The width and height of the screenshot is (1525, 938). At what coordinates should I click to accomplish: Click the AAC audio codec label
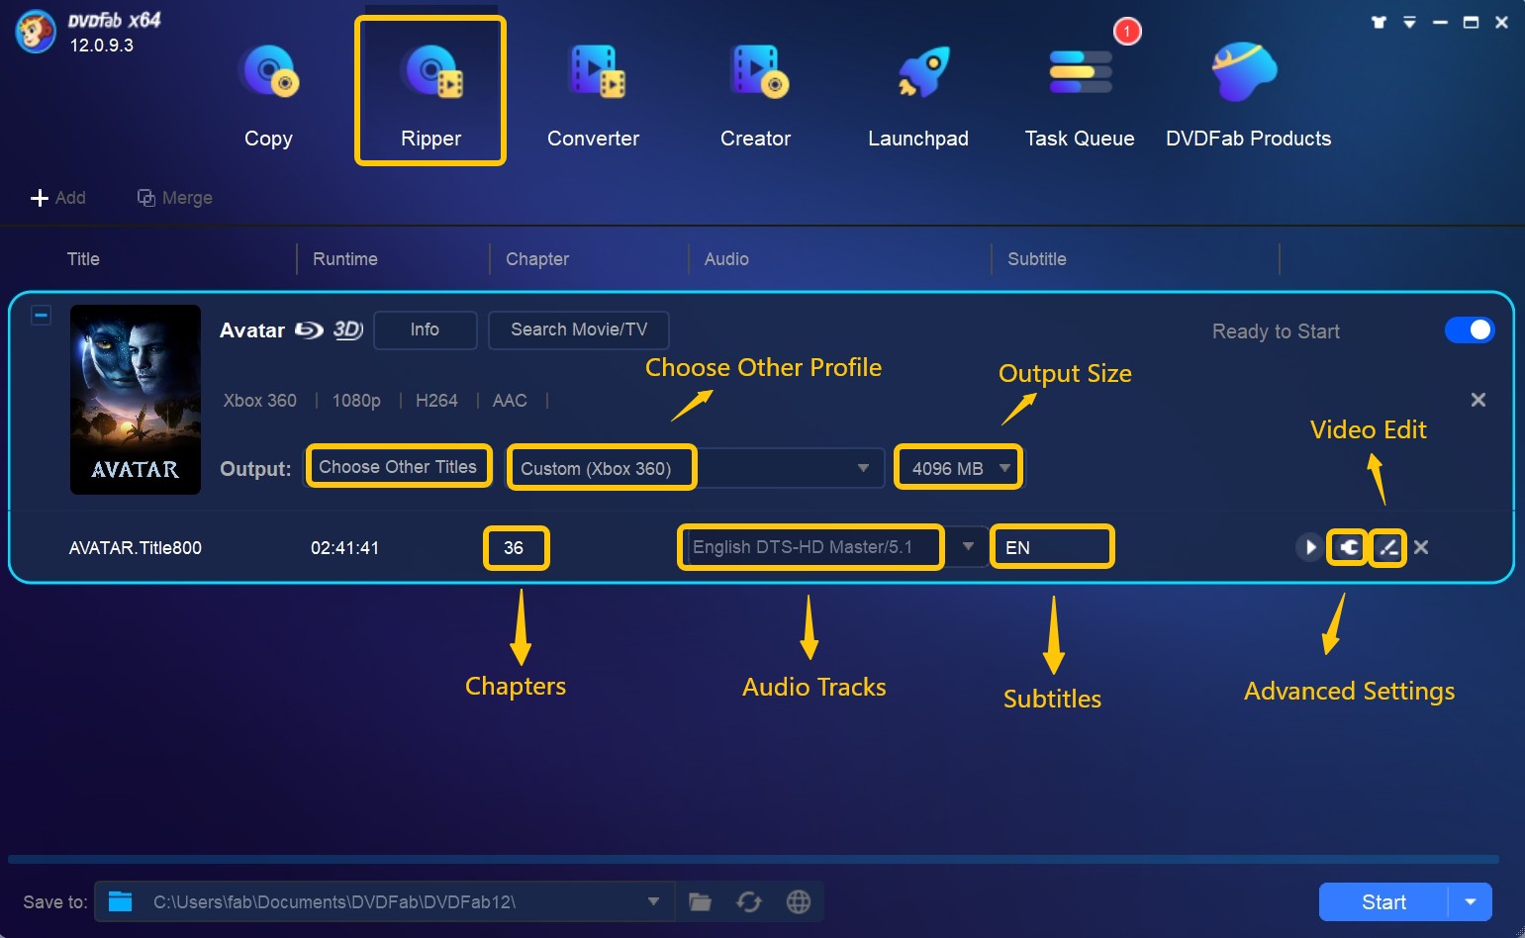click(510, 401)
